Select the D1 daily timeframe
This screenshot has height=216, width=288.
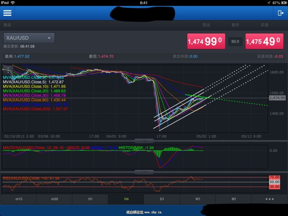(x=162, y=199)
